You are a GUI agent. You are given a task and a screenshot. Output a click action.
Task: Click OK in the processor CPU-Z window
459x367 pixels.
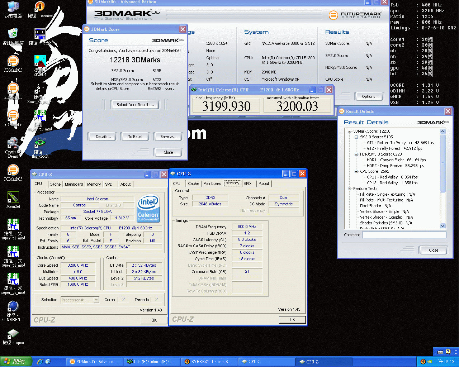pyautogui.click(x=154, y=320)
